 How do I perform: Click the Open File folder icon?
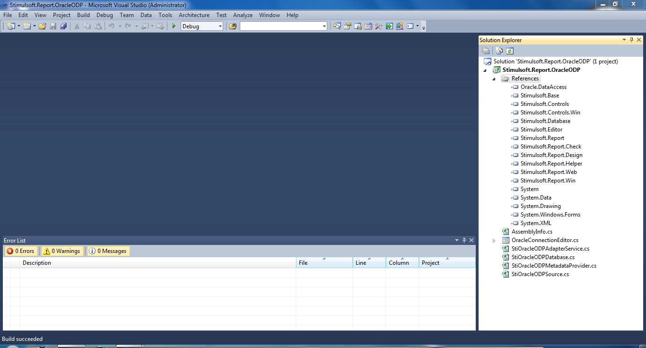[43, 26]
